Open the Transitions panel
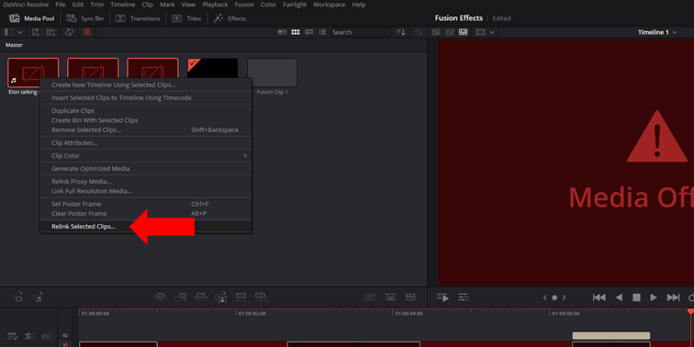The width and height of the screenshot is (694, 347). (x=138, y=18)
